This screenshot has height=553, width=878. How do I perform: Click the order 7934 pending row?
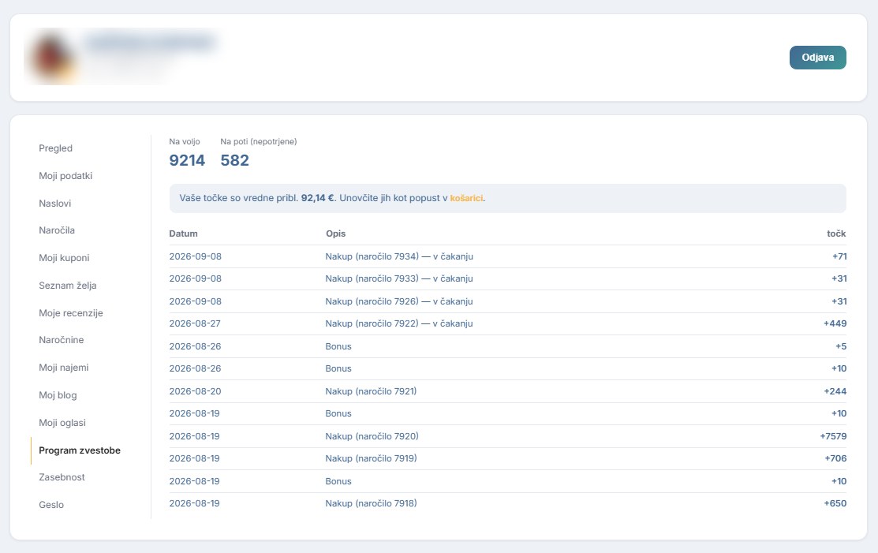point(507,256)
